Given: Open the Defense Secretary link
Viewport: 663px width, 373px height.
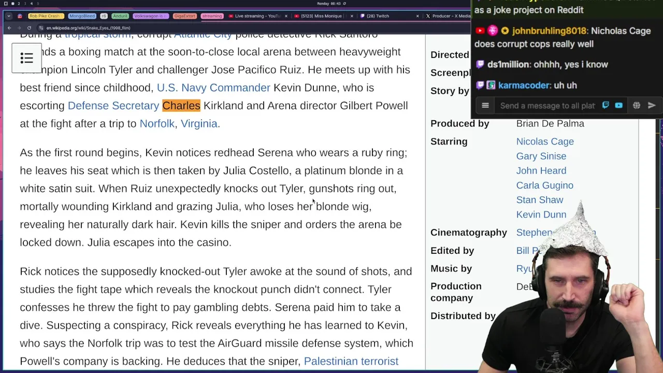Looking at the screenshot, I should pyautogui.click(x=113, y=106).
